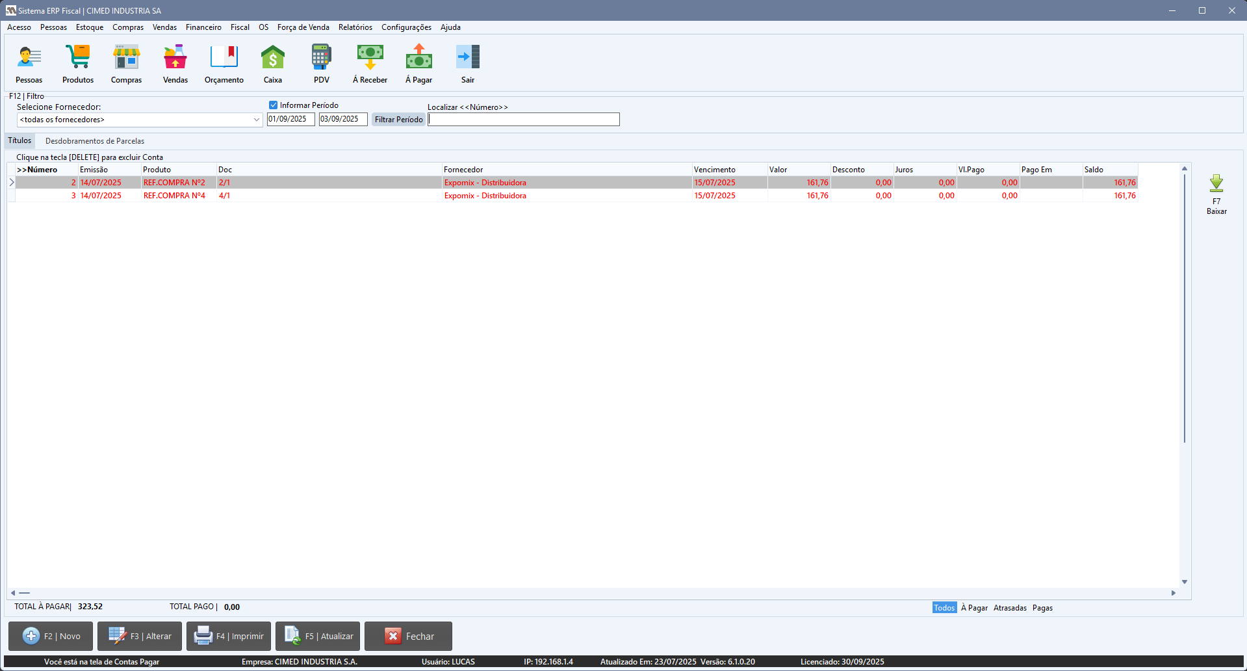Click the vertical scrollbar down arrow
Image resolution: width=1247 pixels, height=671 pixels.
point(1185,582)
